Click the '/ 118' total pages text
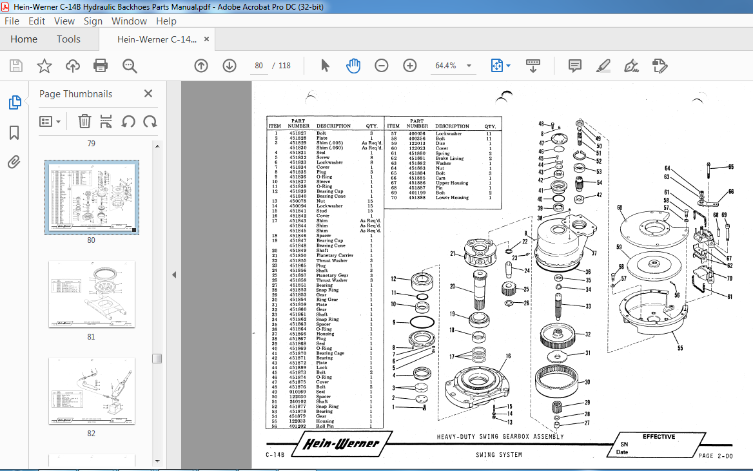Viewport: 753px width, 471px height. [282, 66]
